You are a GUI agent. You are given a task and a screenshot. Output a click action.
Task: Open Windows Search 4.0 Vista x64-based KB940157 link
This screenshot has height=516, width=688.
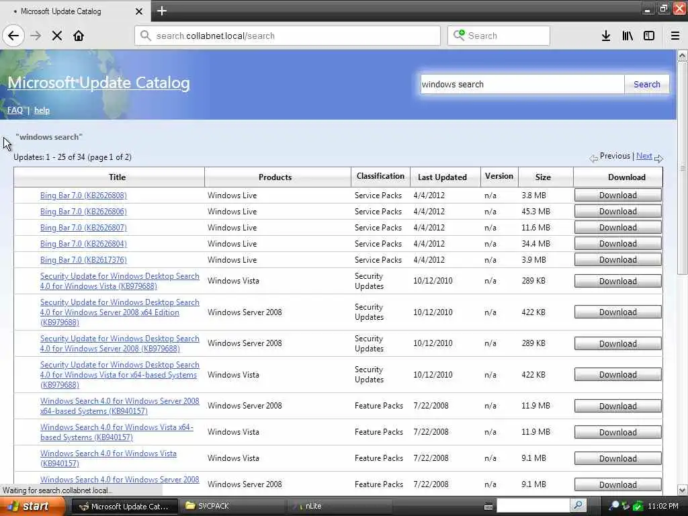click(117, 432)
